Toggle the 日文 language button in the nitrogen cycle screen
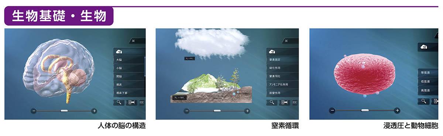The height and width of the screenshot is (136, 443). tap(295, 102)
